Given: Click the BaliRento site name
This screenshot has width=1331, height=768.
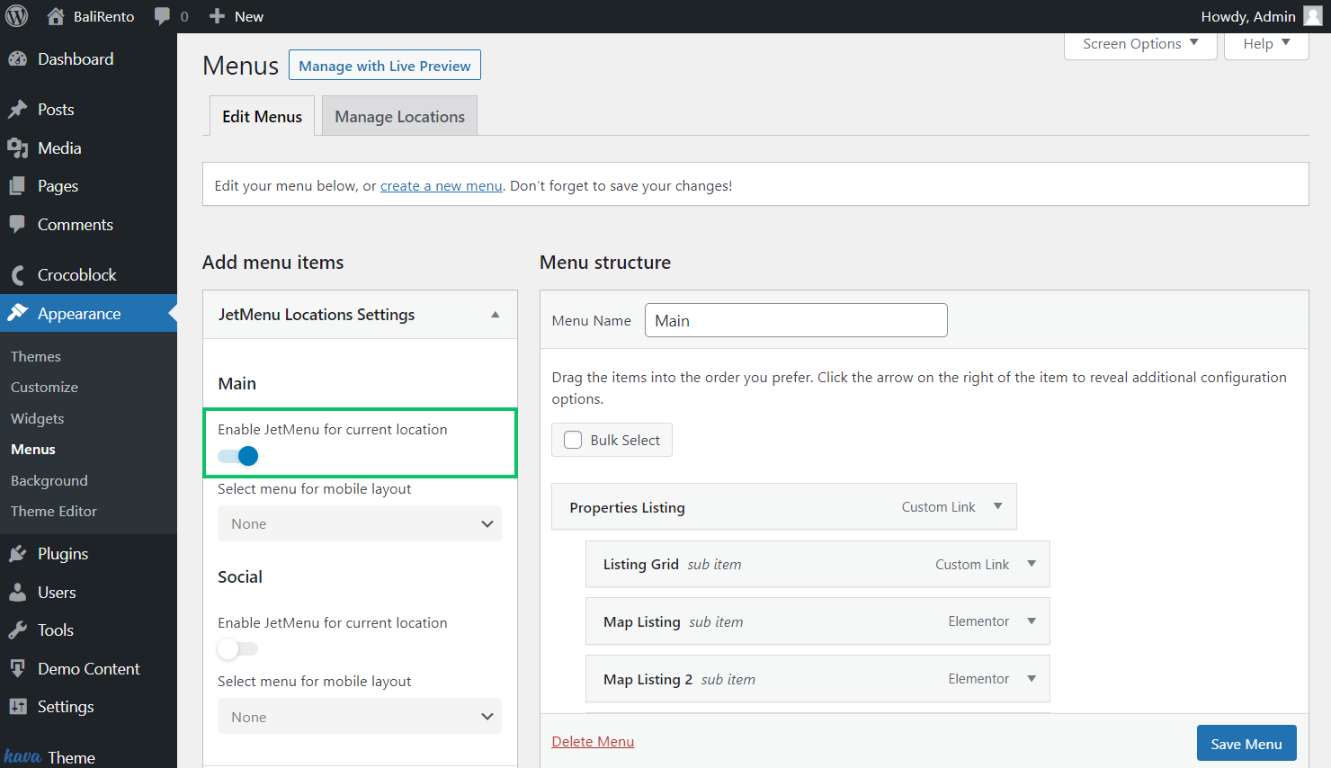Looking at the screenshot, I should pyautogui.click(x=103, y=16).
